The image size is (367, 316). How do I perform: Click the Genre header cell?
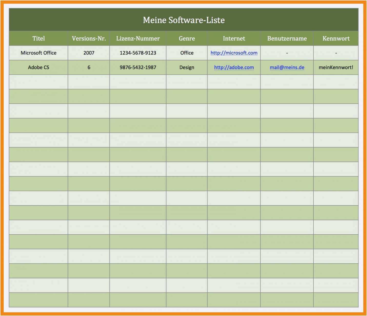(187, 39)
